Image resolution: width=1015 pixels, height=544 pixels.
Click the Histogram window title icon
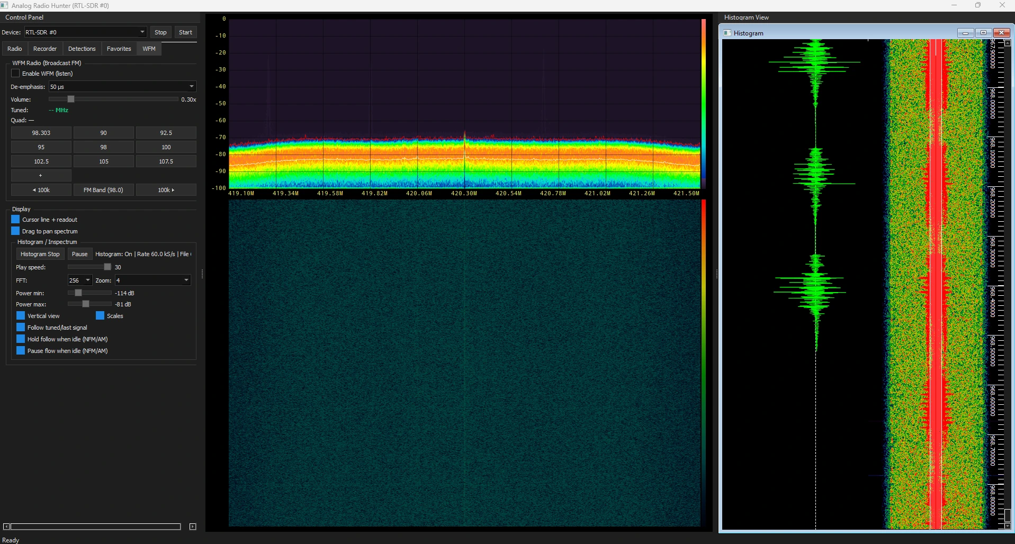pos(727,33)
